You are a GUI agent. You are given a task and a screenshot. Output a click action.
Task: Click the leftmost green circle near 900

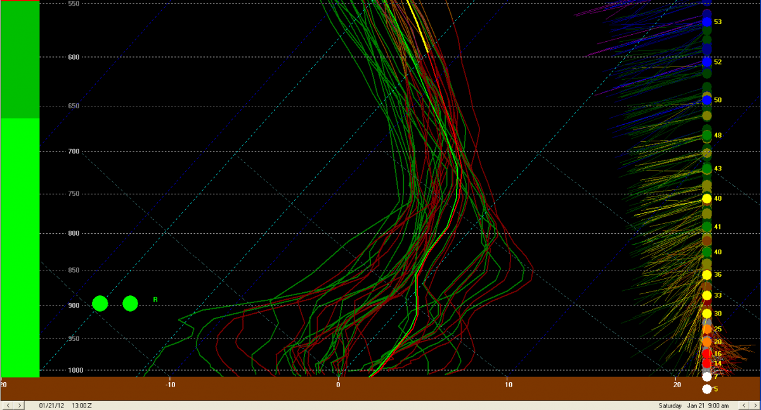[100, 304]
